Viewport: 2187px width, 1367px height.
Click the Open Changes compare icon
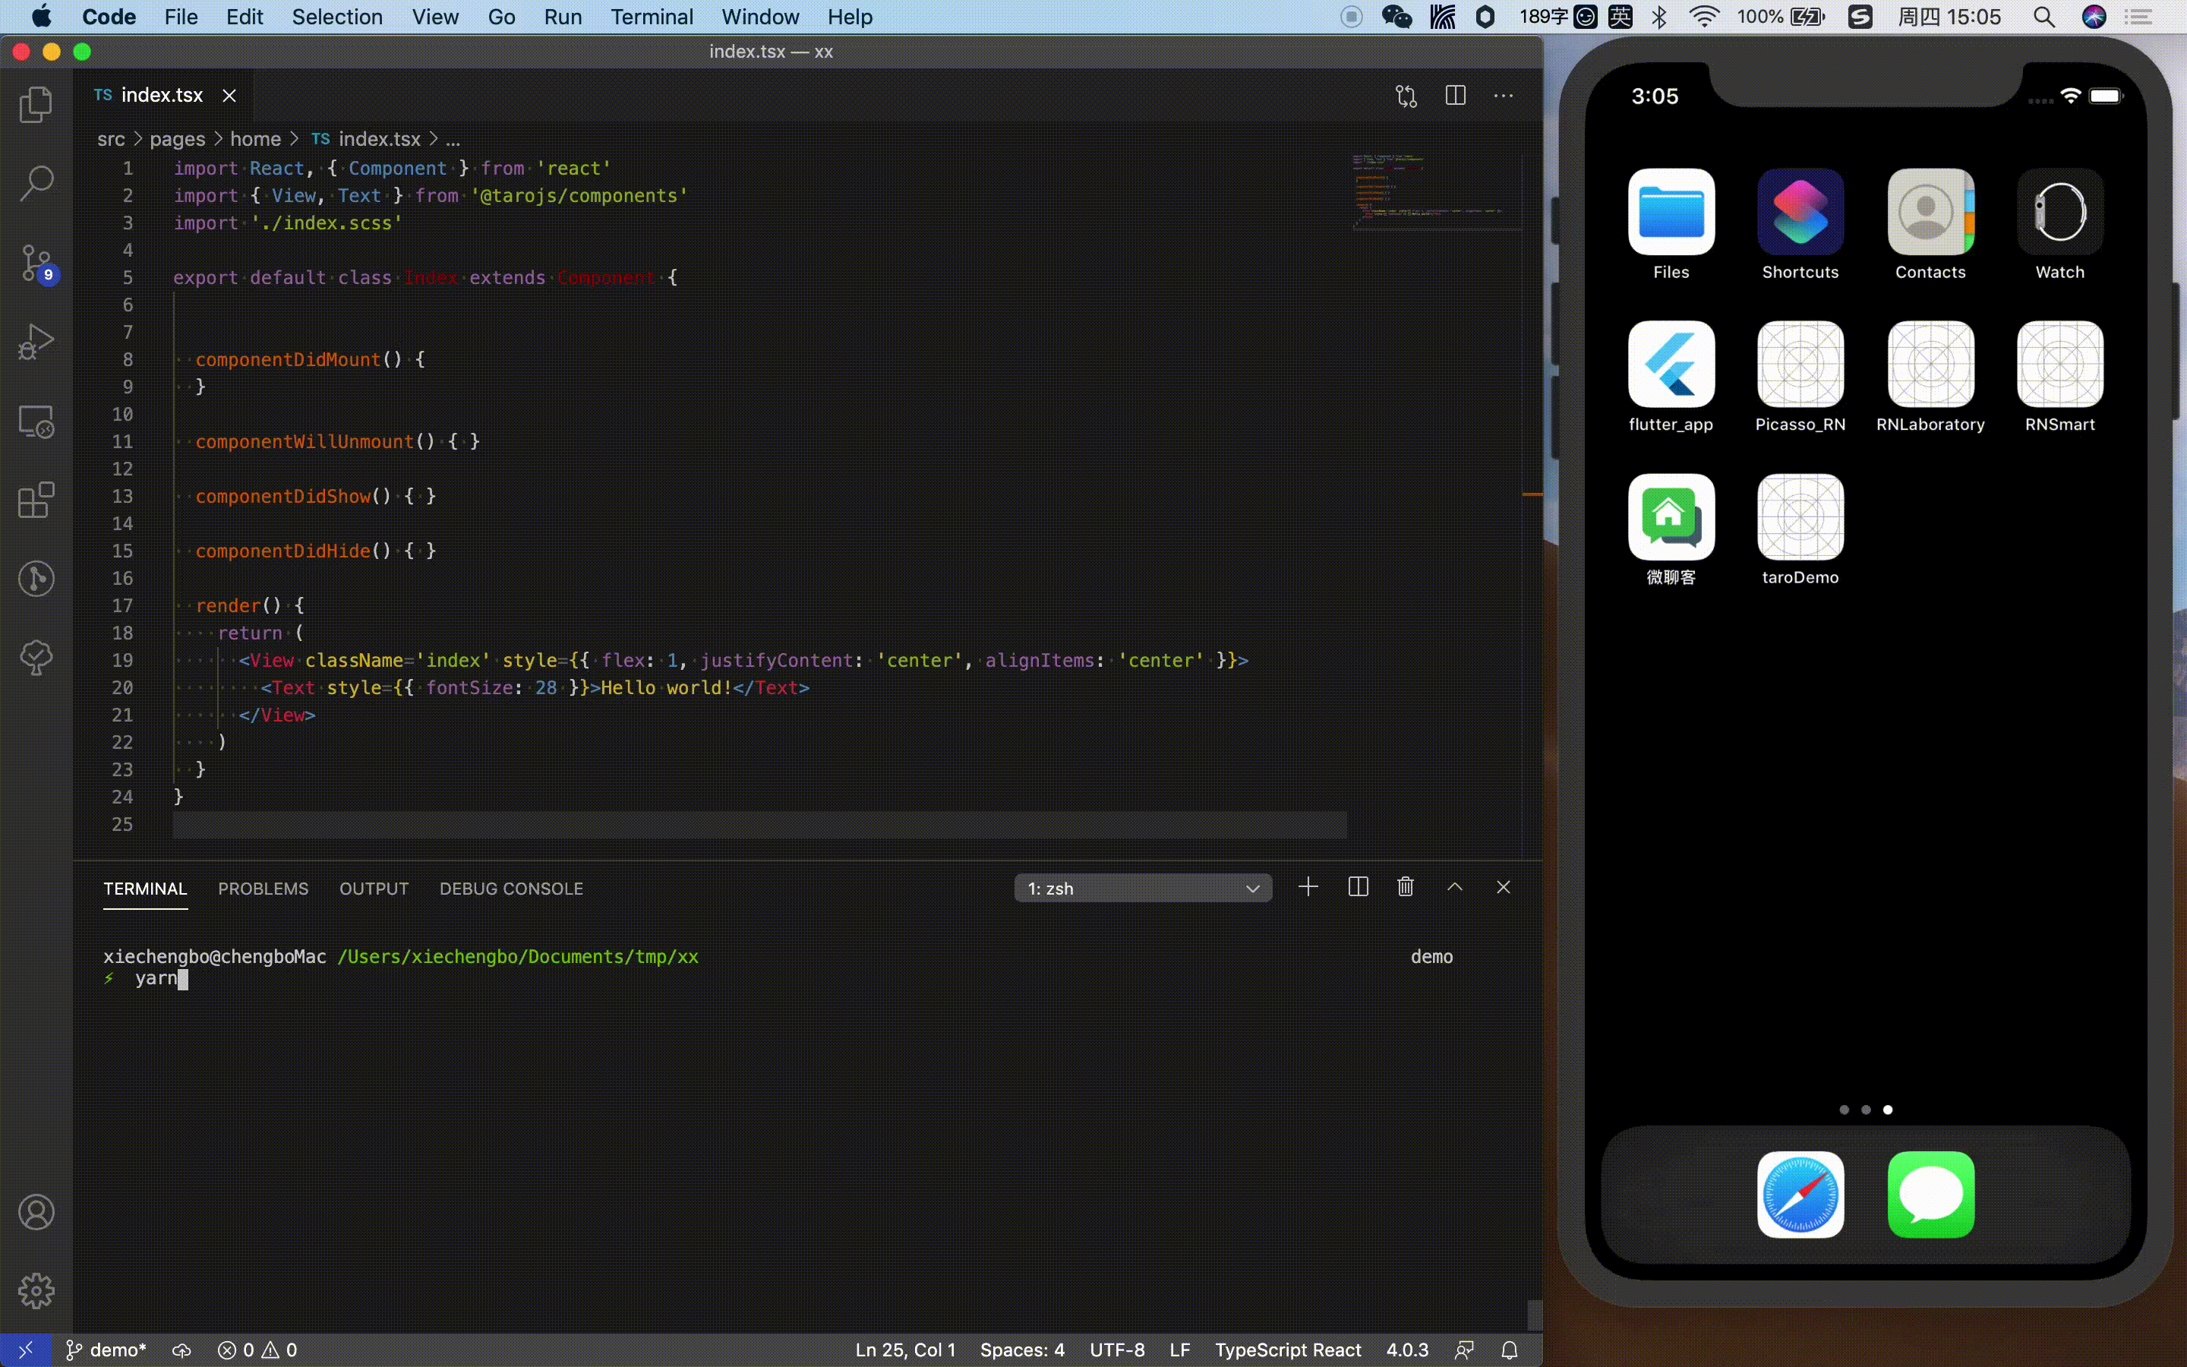[1406, 96]
